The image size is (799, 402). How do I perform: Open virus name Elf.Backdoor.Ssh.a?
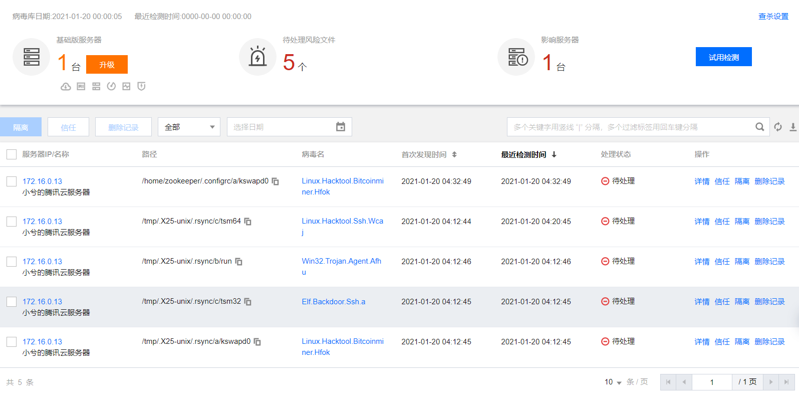click(334, 302)
